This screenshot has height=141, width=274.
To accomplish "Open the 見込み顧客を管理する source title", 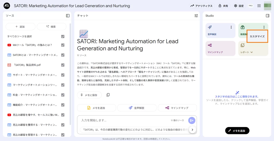I will pos(35,135).
